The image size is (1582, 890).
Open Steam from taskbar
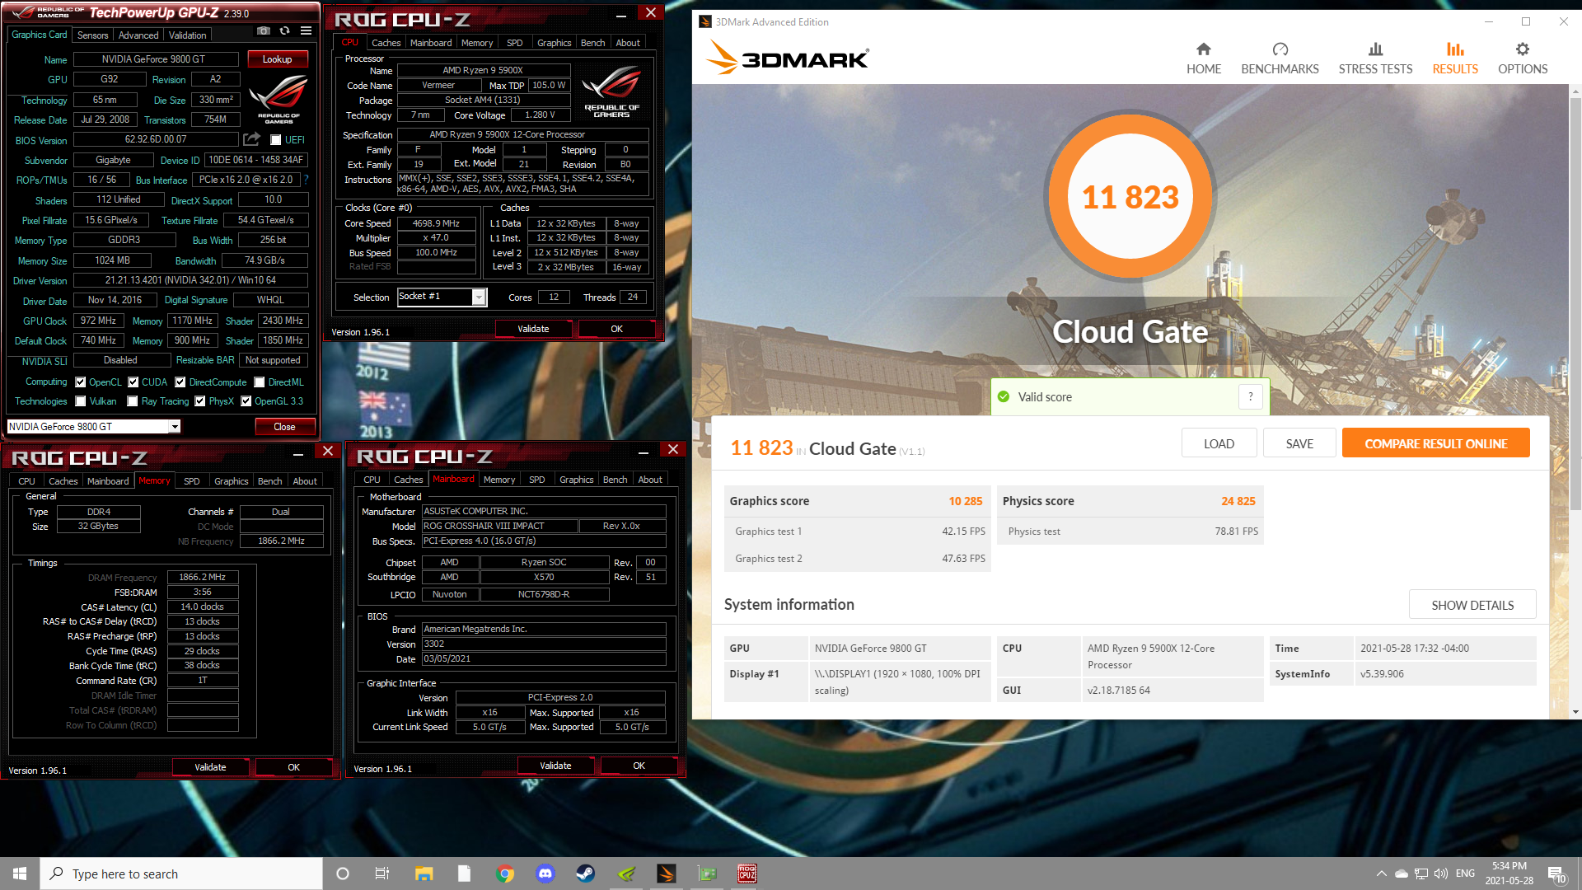[x=585, y=874]
